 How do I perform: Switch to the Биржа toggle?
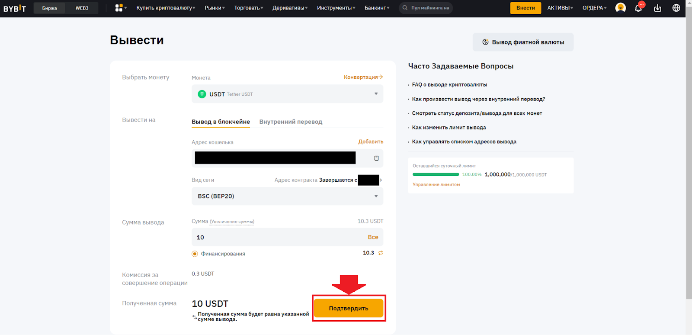click(49, 8)
